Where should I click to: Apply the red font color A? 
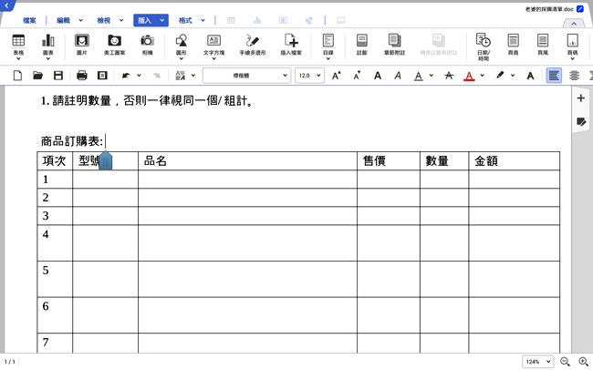pos(469,76)
